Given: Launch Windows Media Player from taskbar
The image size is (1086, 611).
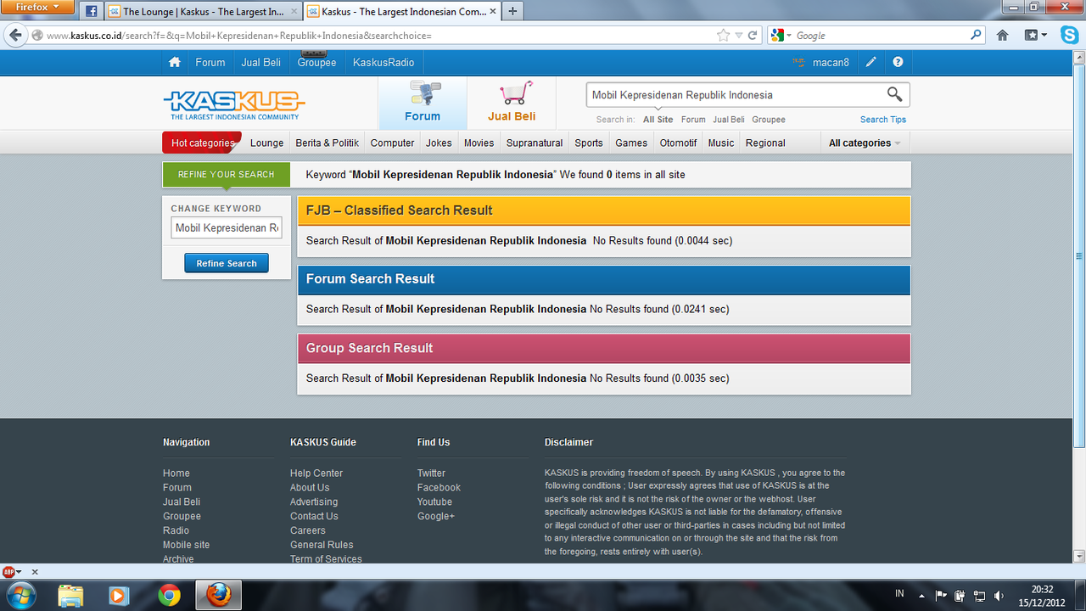Looking at the screenshot, I should point(118,596).
